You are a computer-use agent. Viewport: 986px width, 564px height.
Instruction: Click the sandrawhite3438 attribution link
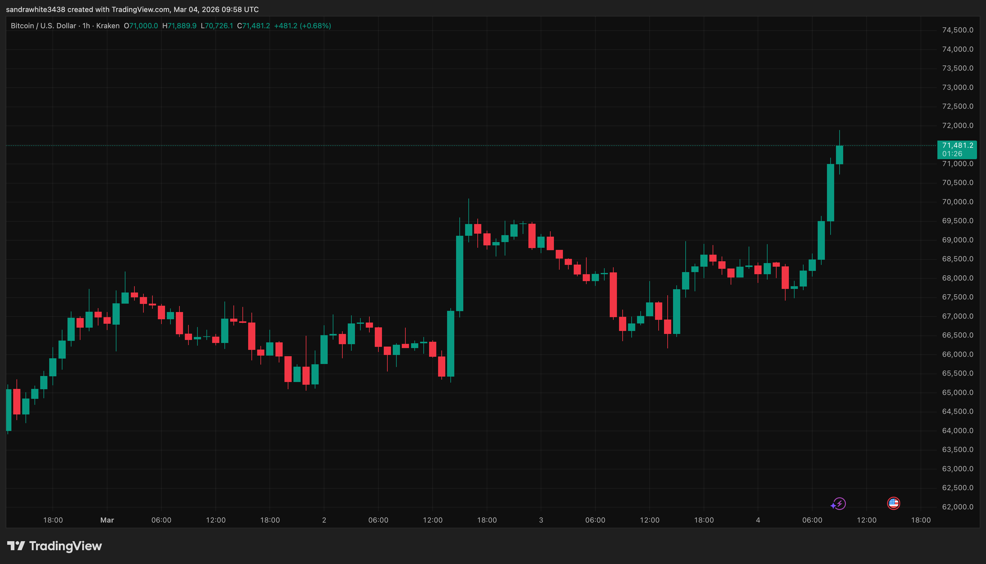35,9
